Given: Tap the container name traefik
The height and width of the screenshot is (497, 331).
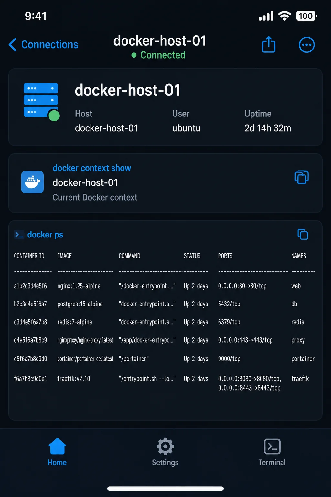Looking at the screenshot, I should pos(300,379).
